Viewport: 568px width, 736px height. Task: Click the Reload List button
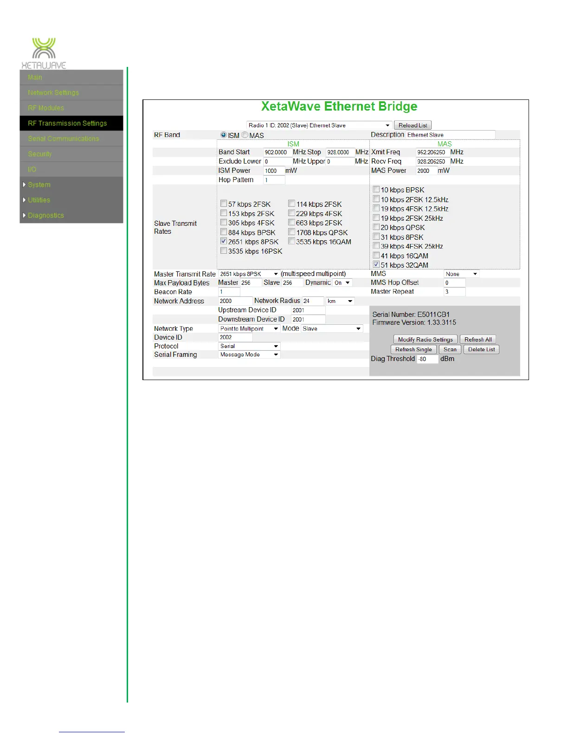coord(413,125)
